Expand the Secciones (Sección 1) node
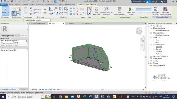The image size is (177, 99). pyautogui.click(x=151, y=56)
